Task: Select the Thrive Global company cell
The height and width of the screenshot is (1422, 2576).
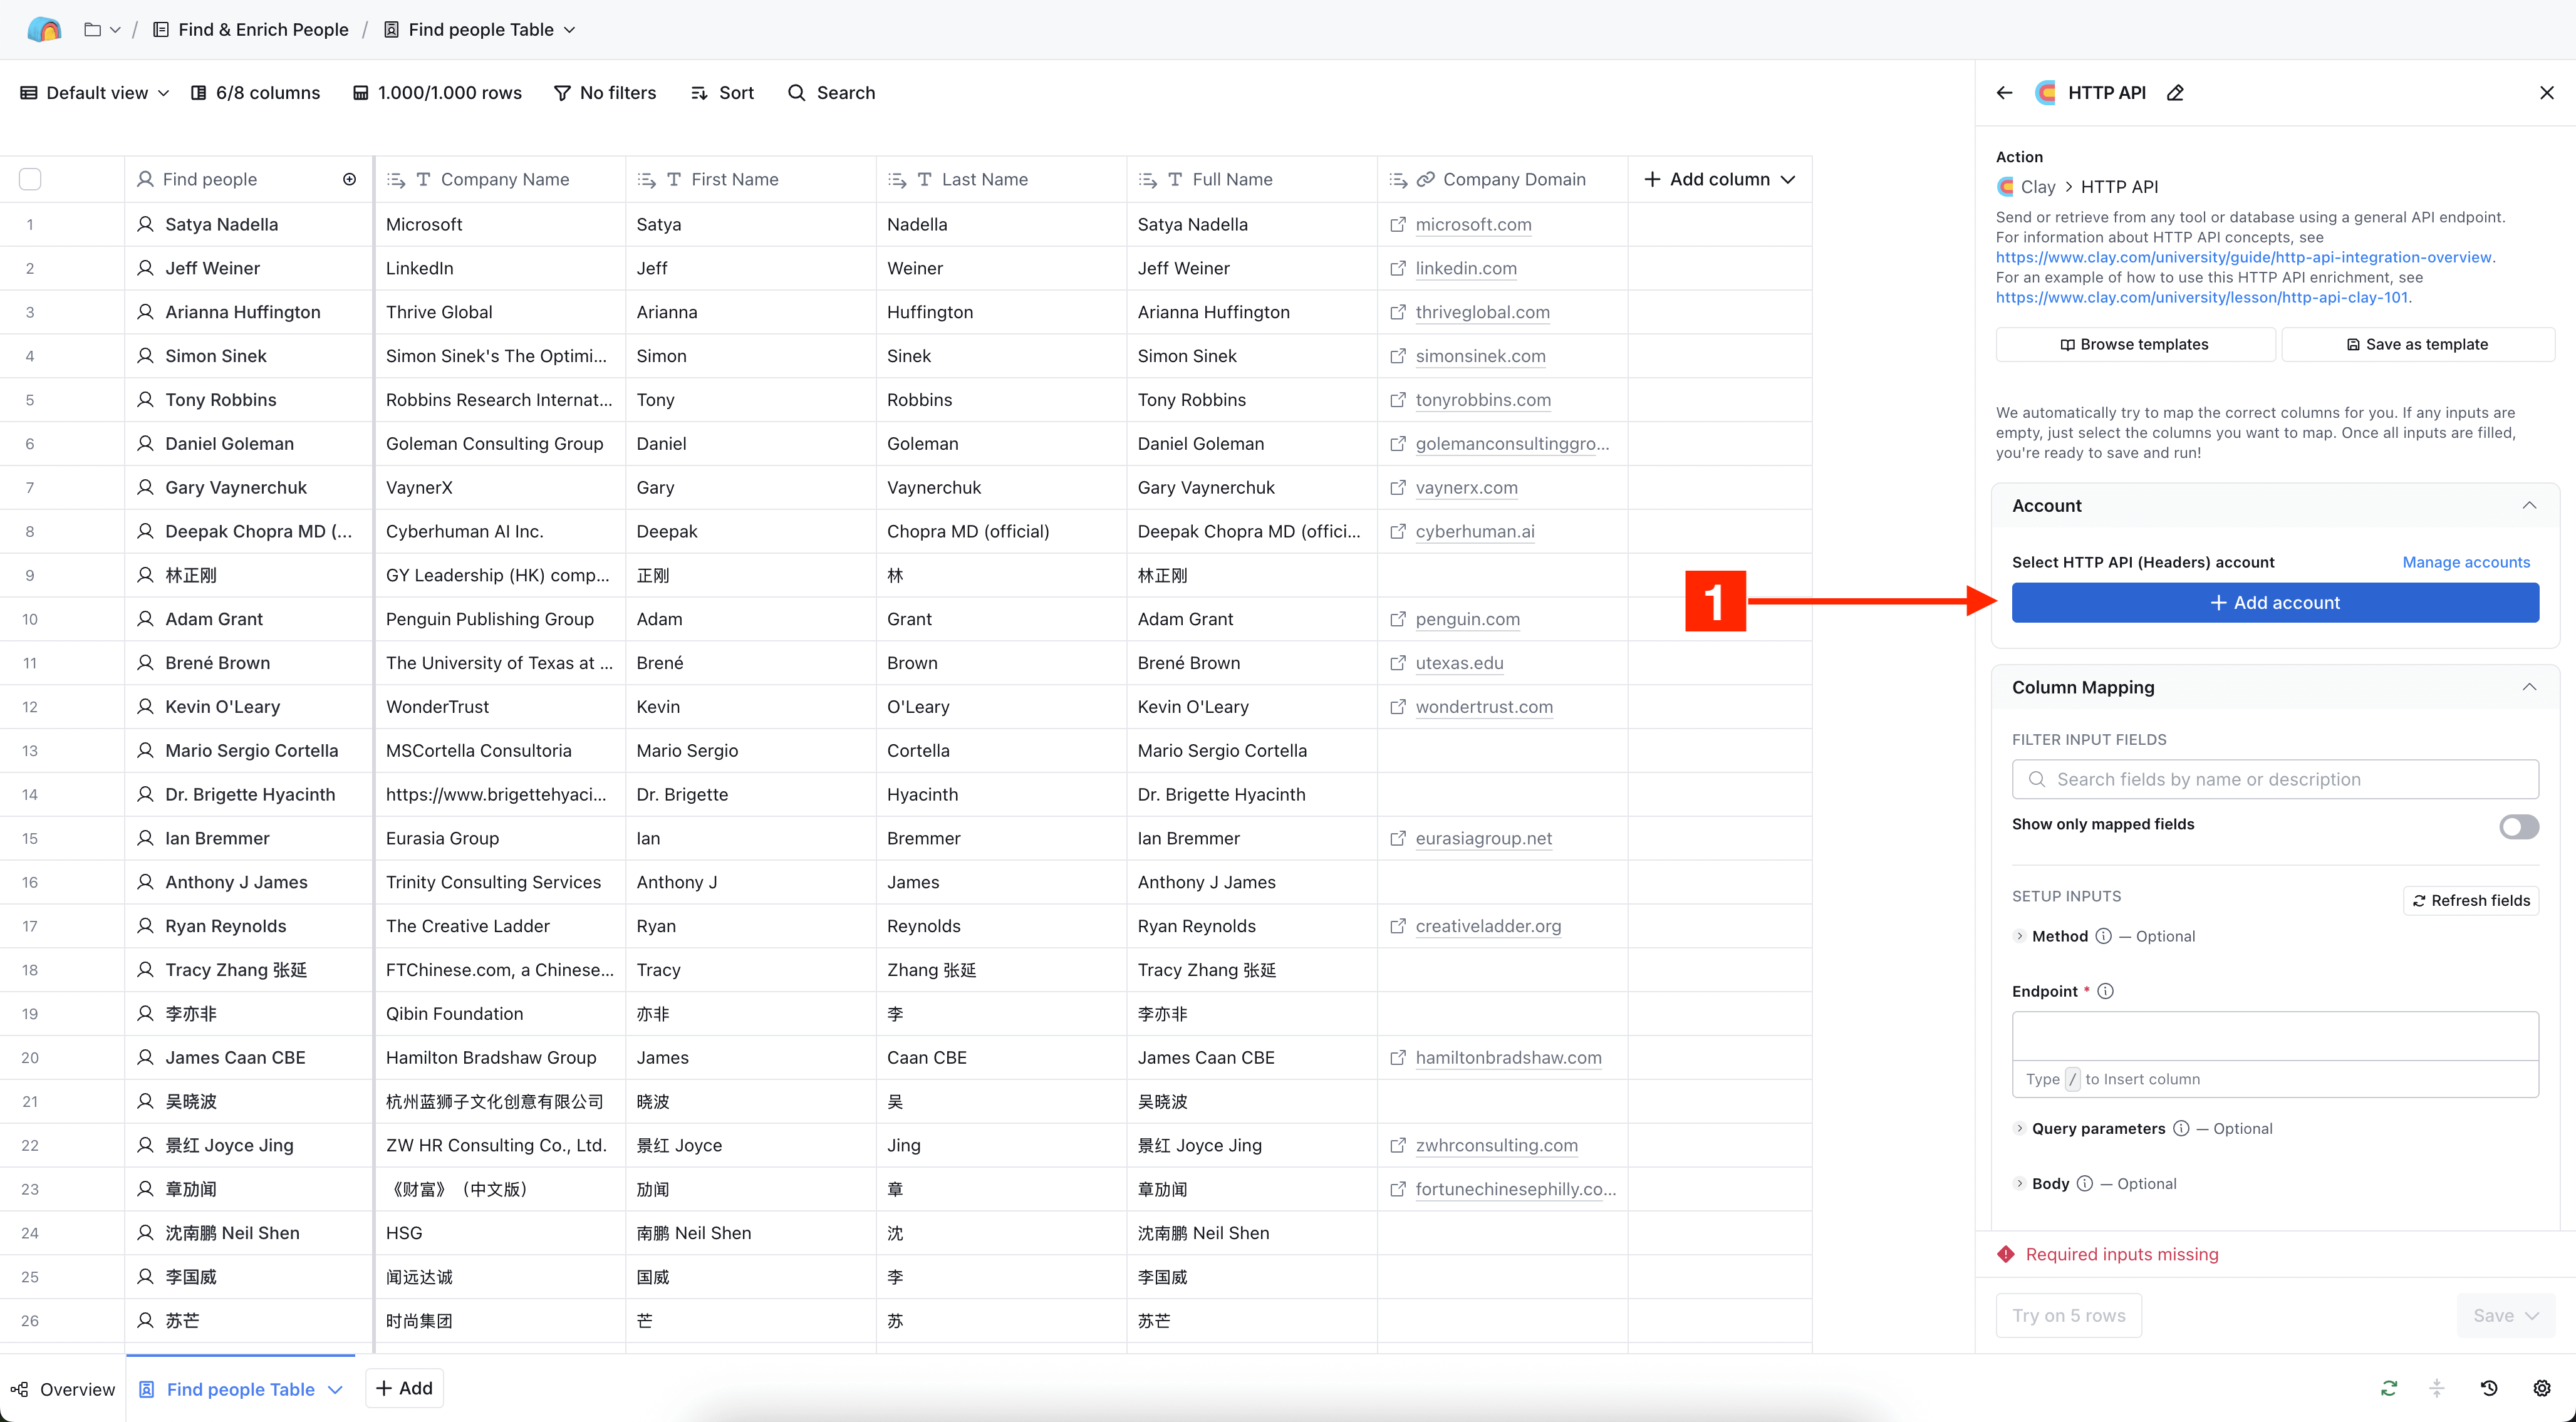Action: tap(500, 312)
